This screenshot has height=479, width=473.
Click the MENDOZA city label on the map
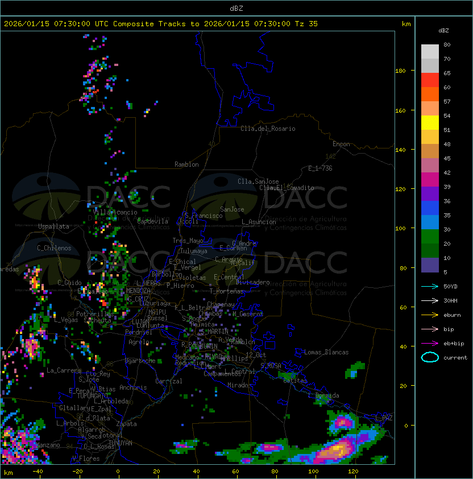click(x=138, y=291)
